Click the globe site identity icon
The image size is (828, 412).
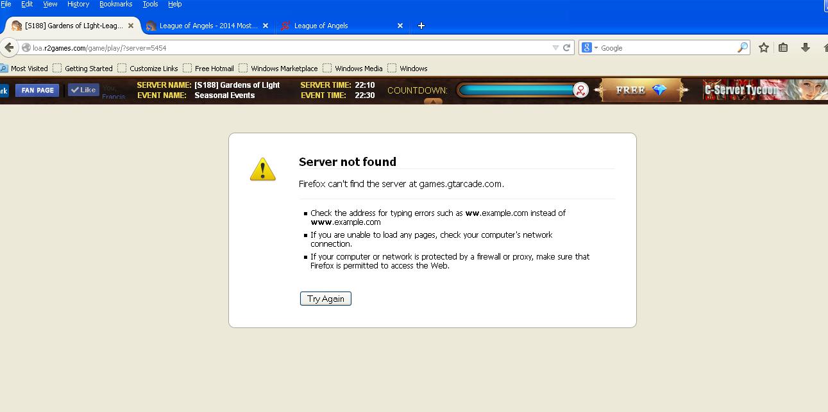point(26,48)
